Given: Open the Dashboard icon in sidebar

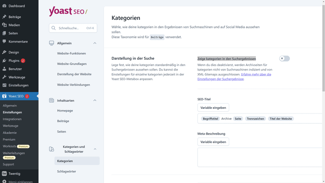Looking at the screenshot, I should click(x=5, y=6).
